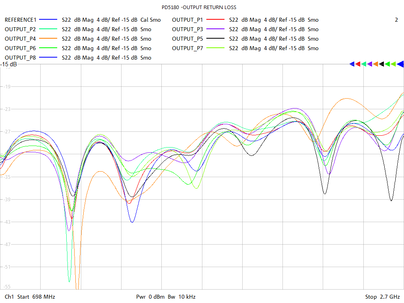Screen dimensions: 404x303
Task: Click OUTPUT_P4 'S22 dB Mag' format text
Action: pyautogui.click(x=78, y=39)
